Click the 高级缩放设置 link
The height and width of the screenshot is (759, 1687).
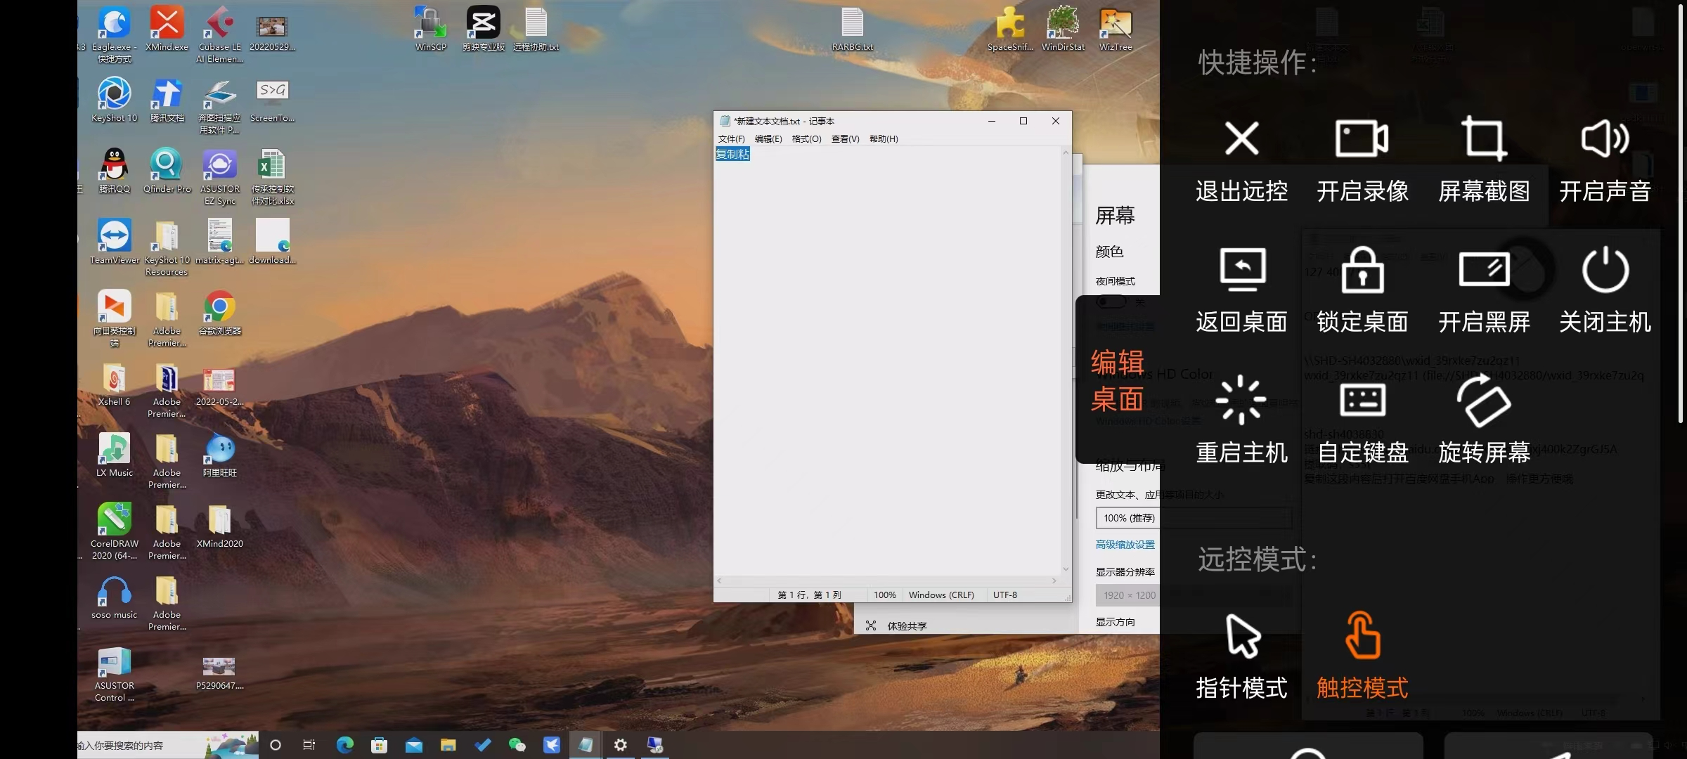(1125, 545)
